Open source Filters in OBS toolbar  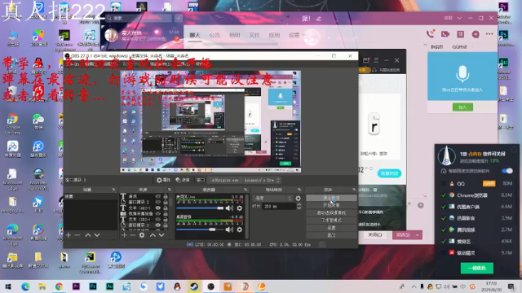(x=183, y=180)
